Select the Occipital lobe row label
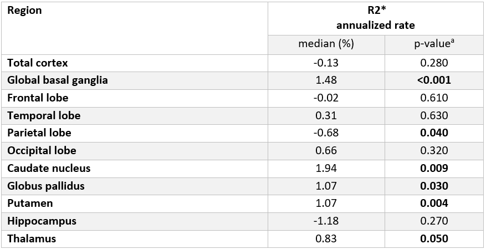This screenshot has height=249, width=486. coord(42,151)
